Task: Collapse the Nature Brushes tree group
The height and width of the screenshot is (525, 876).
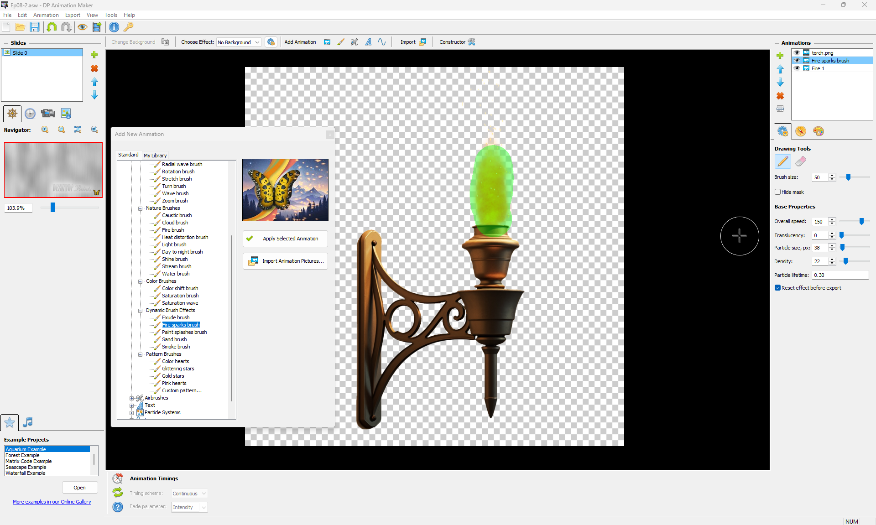Action: [141, 208]
